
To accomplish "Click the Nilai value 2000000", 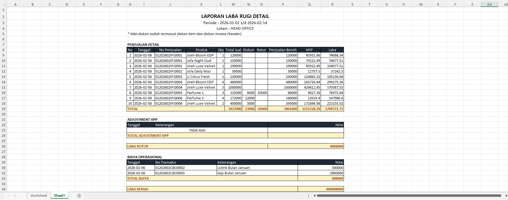I will click(x=321, y=173).
